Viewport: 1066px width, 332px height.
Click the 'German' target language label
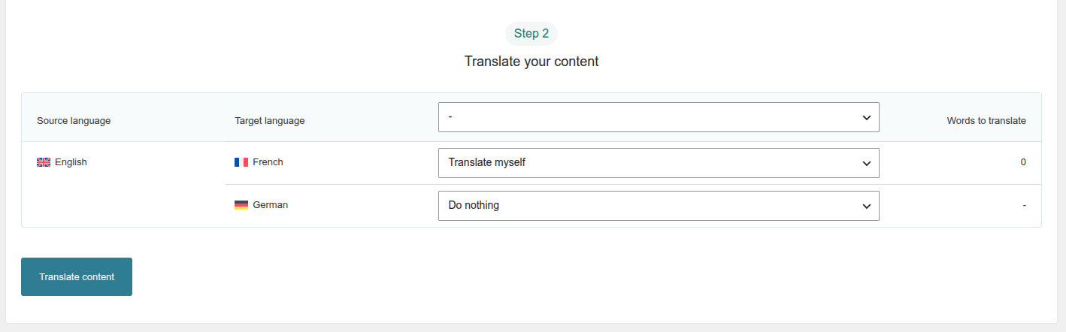tap(270, 205)
